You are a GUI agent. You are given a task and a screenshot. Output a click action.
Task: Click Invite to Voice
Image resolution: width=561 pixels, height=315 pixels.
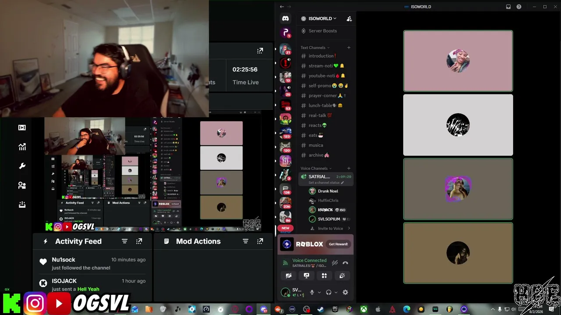point(330,228)
